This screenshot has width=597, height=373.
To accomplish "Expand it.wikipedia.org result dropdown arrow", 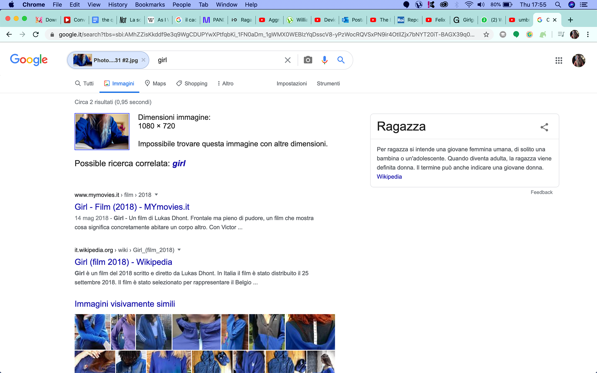I will [x=179, y=250].
